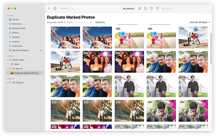This screenshot has height=136, width=217.
Task: Select the first balloons girl photo thumbnail
Action: coord(129,38)
